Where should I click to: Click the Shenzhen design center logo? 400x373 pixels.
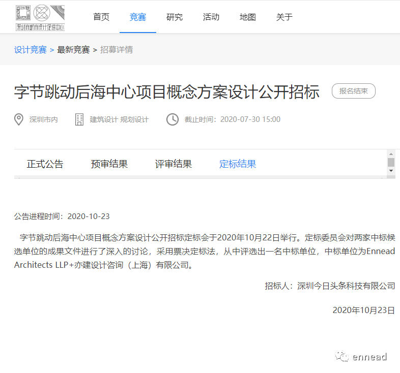point(40,17)
